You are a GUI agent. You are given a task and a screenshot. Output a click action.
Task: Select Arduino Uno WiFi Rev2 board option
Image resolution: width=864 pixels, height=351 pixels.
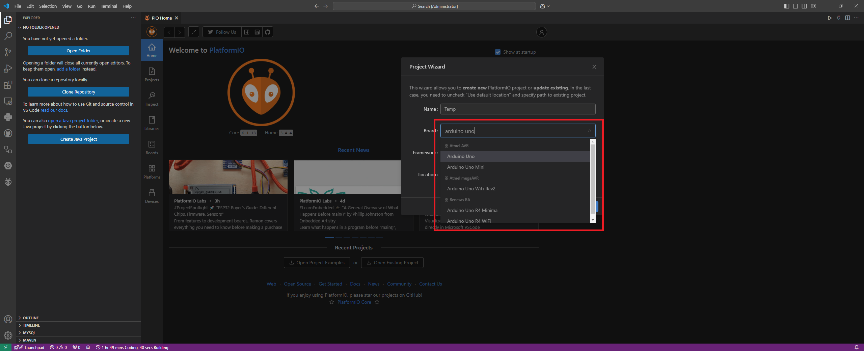click(x=515, y=189)
